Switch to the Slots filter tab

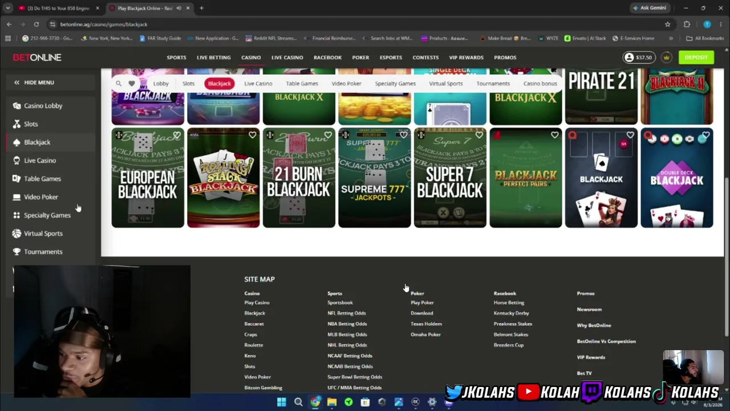coord(188,83)
